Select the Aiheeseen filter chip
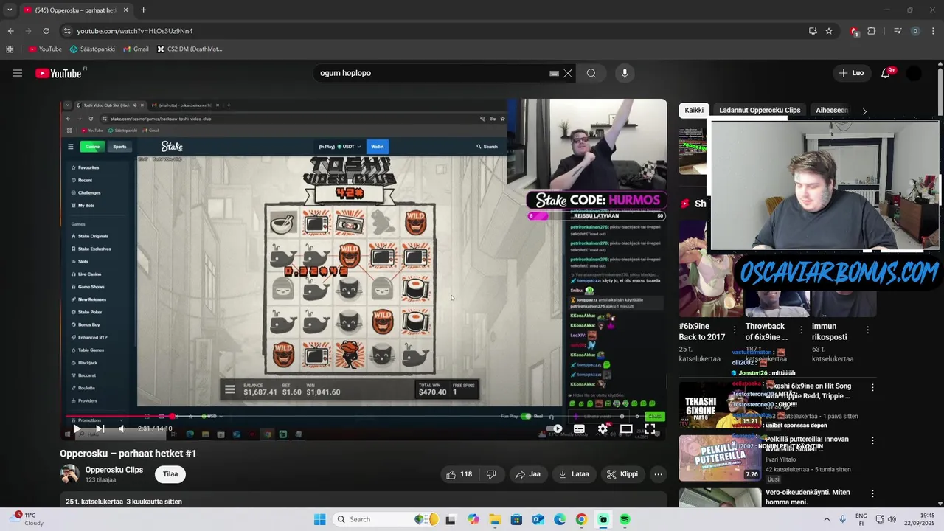The image size is (944, 531). tap(832, 110)
